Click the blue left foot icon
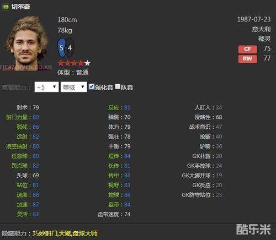This screenshot has height=240, width=276. coord(61,48)
